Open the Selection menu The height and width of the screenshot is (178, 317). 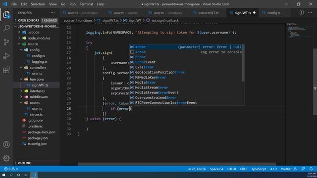38,4
